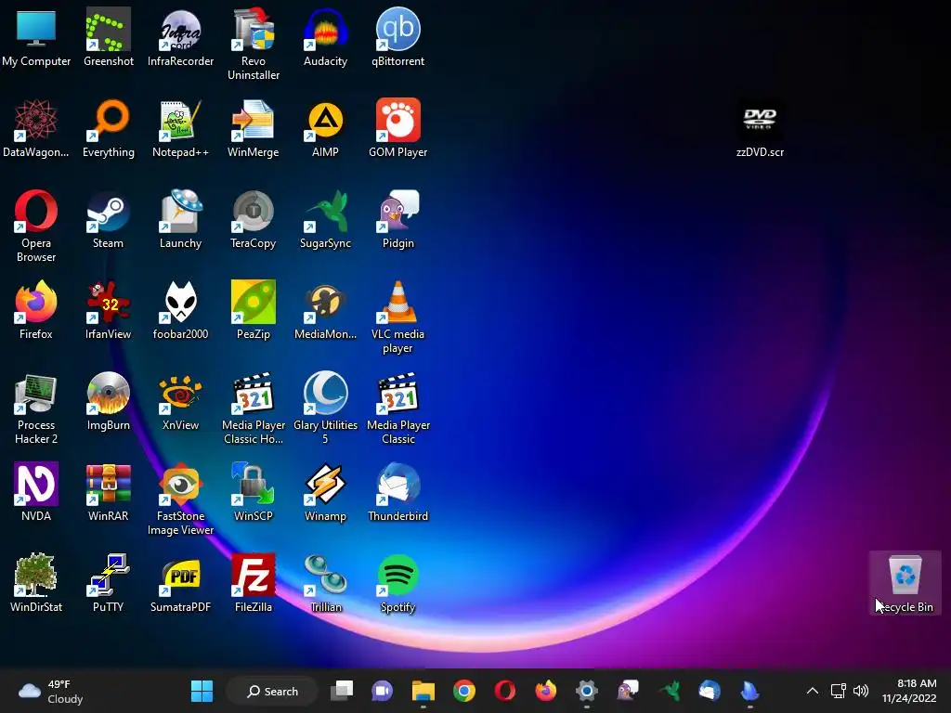
Task: Open the 8:18 AM clock and date
Action: coord(909,691)
